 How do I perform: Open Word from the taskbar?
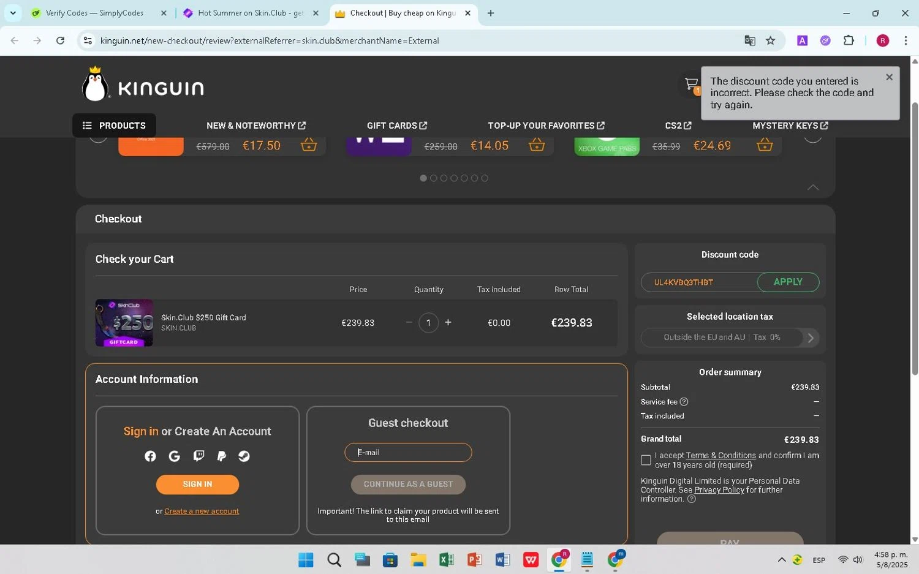[x=502, y=559]
